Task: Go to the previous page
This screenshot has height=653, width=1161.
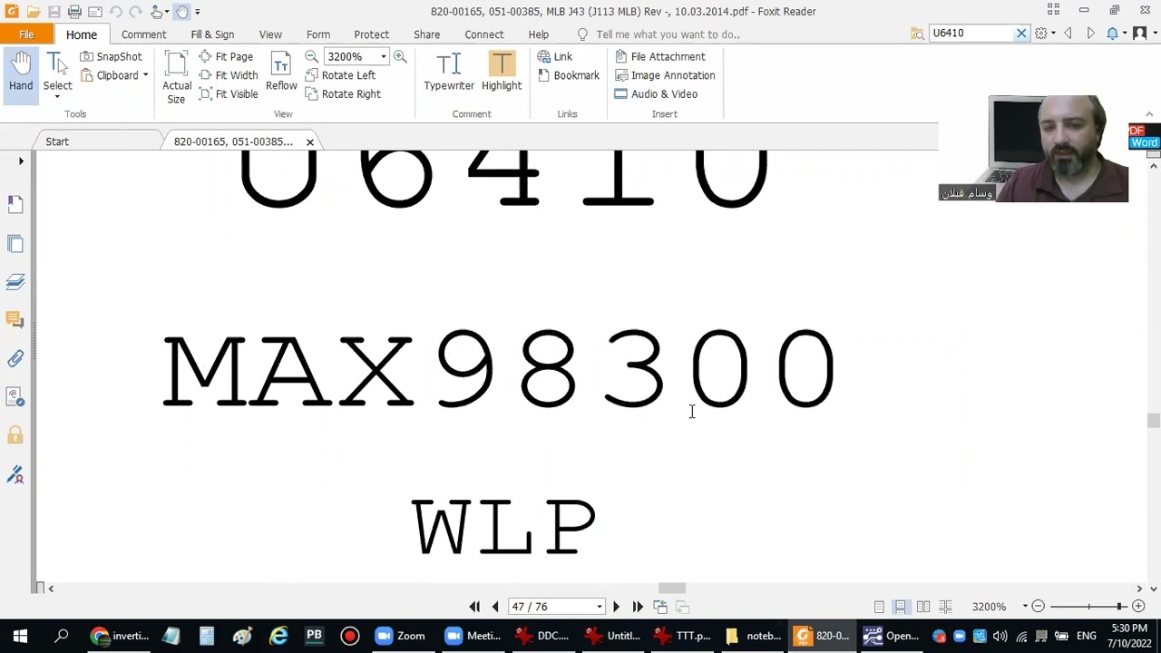Action: [x=495, y=607]
